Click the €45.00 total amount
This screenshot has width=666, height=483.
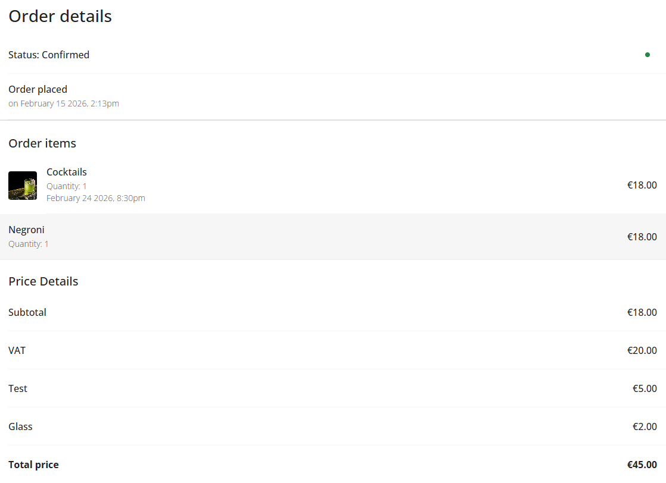click(642, 465)
